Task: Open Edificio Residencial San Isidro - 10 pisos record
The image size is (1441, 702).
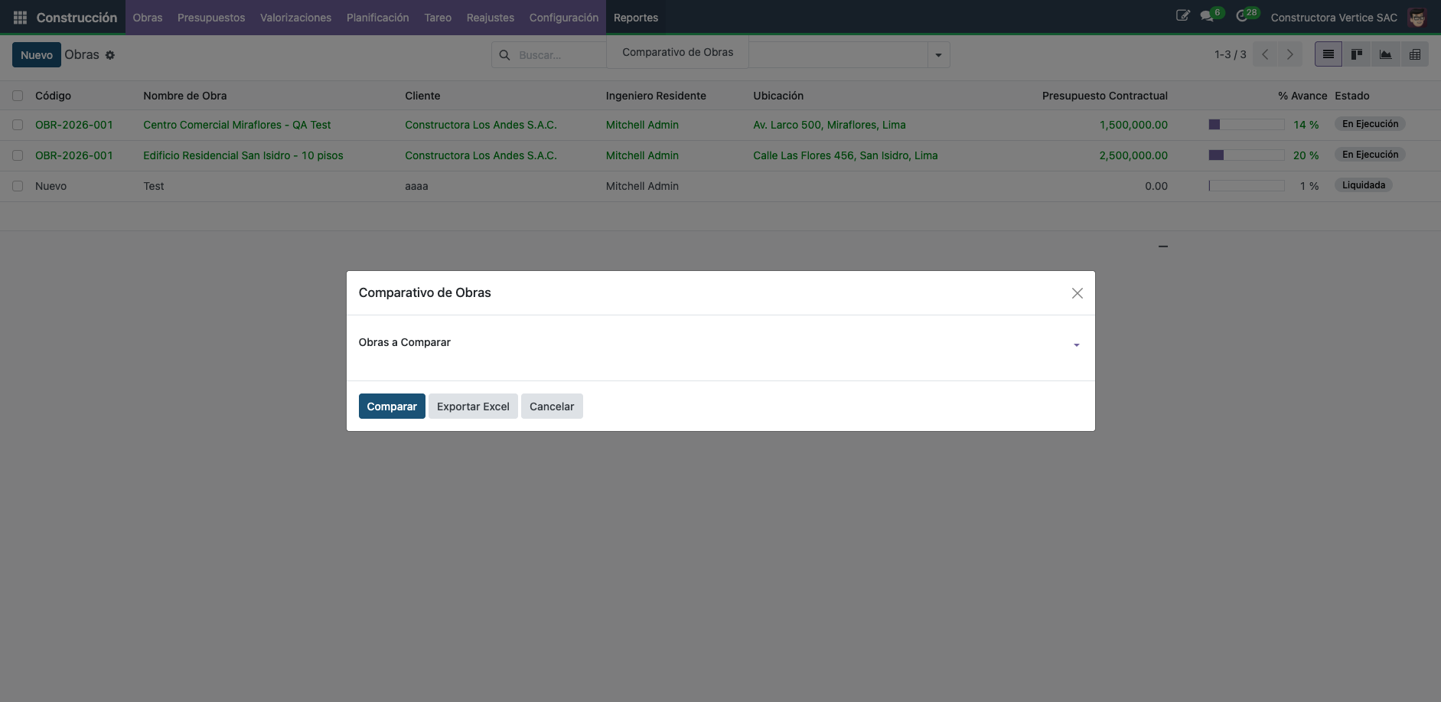Action: tap(243, 155)
